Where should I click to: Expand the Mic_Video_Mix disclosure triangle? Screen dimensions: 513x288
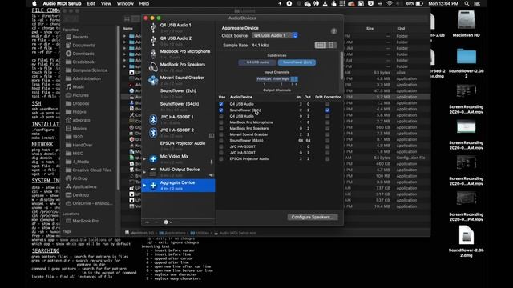tap(145, 159)
